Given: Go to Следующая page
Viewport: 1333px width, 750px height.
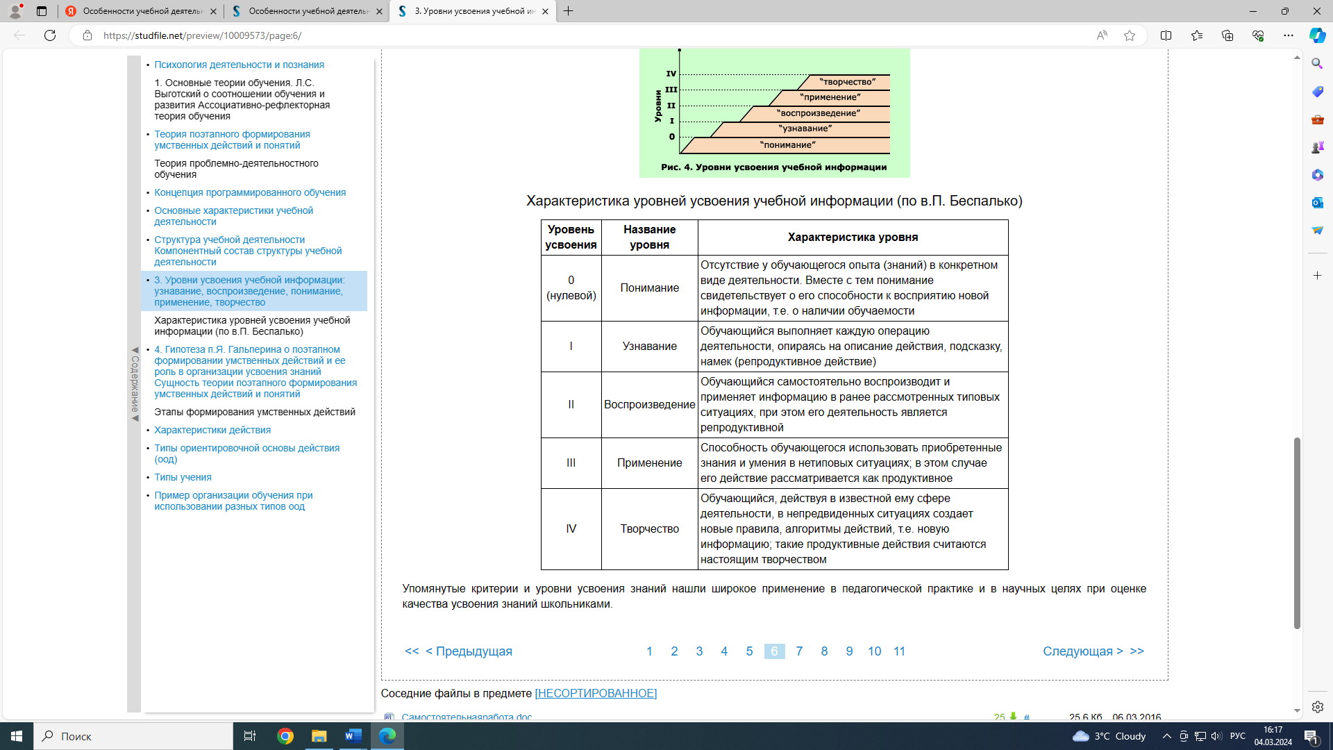Looking at the screenshot, I should click(1082, 651).
